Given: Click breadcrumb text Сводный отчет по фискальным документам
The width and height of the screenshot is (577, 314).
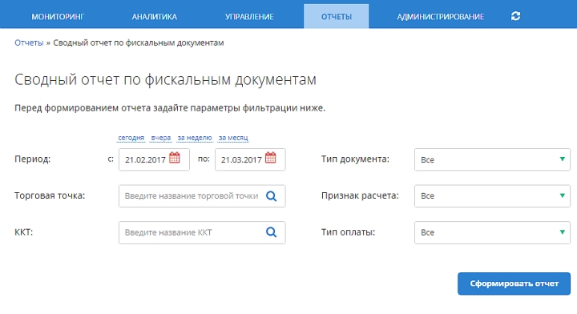Looking at the screenshot, I should click(139, 42).
